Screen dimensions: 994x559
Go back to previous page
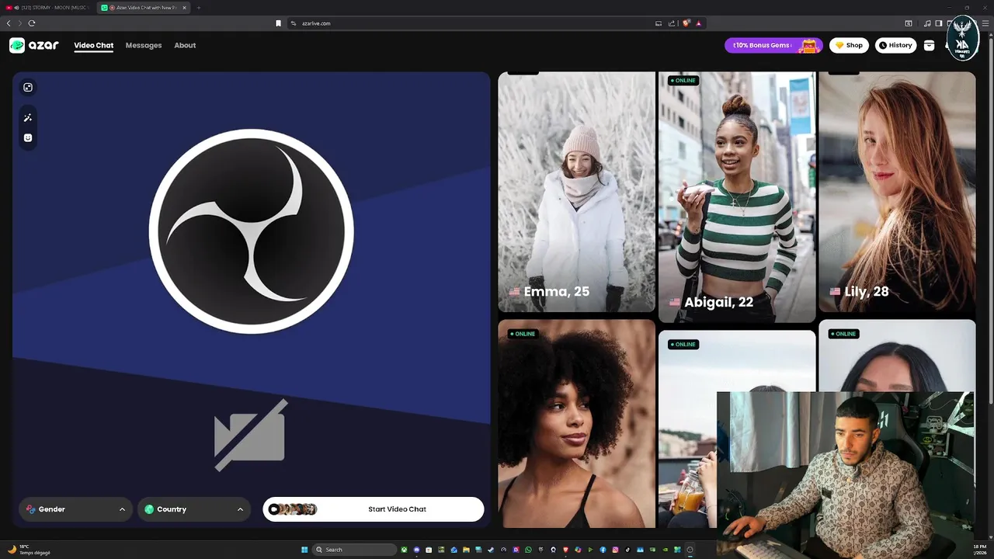[9, 23]
